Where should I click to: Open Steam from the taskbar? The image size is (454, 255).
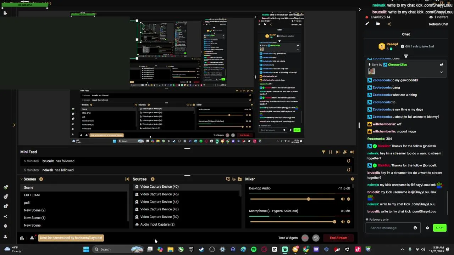201,249
